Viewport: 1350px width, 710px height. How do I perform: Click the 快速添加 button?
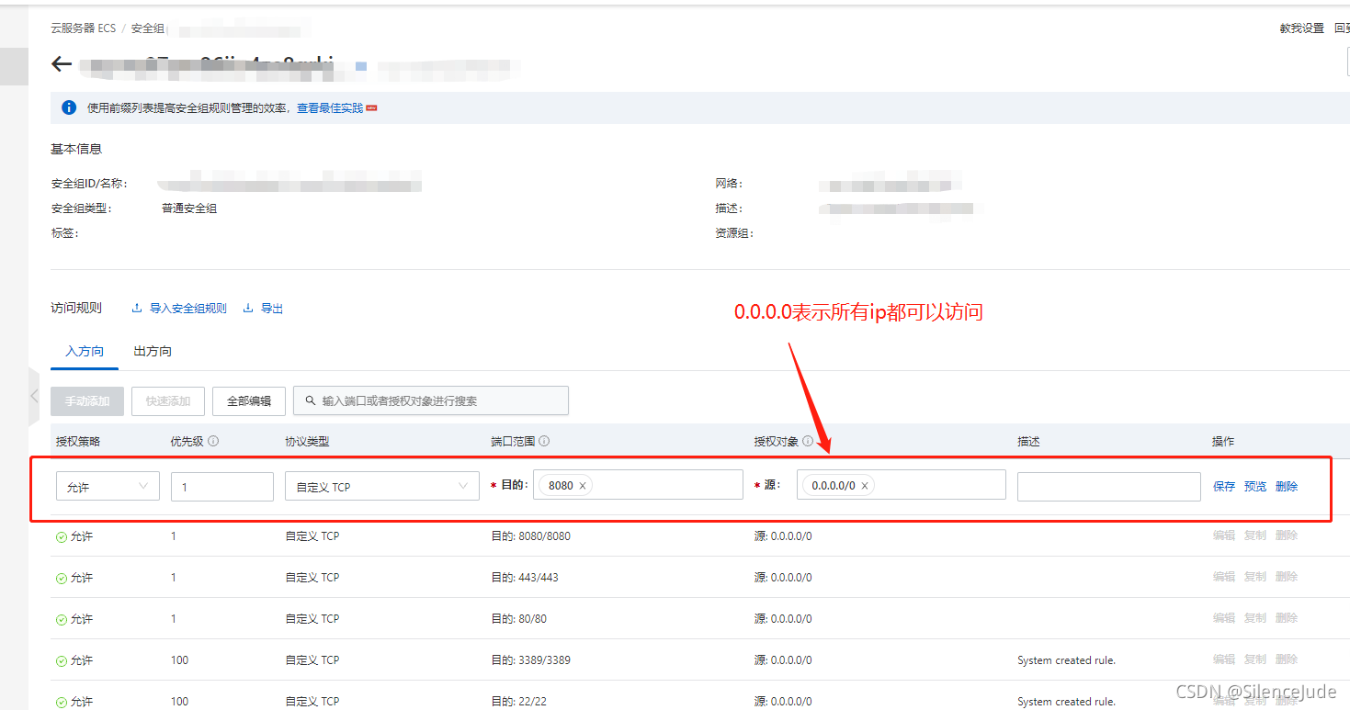point(168,400)
